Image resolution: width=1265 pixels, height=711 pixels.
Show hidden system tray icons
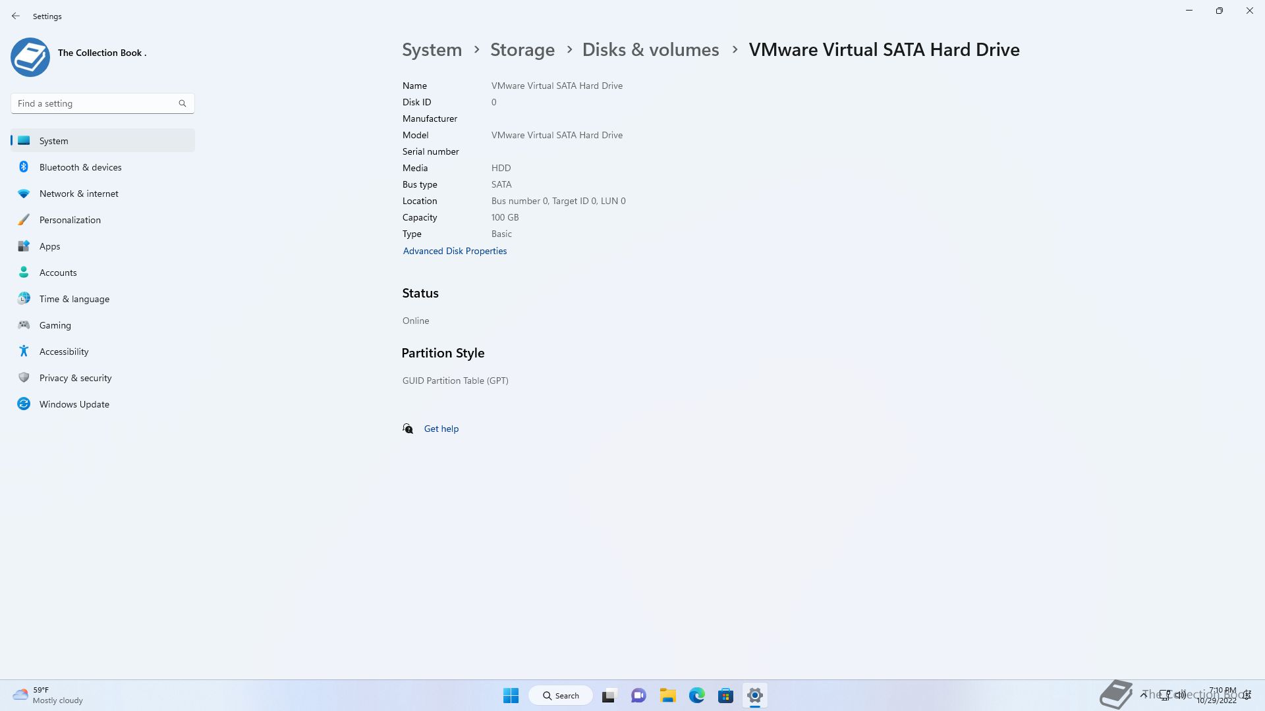click(1144, 695)
